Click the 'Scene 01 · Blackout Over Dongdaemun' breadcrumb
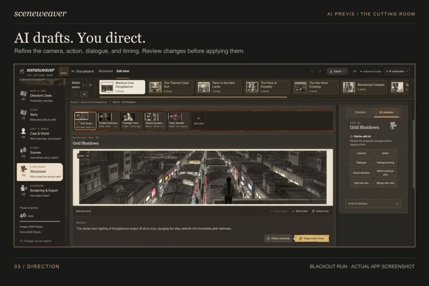 point(88,102)
